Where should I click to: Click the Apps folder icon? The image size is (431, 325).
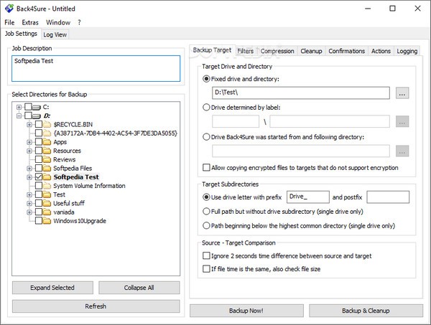(47, 142)
